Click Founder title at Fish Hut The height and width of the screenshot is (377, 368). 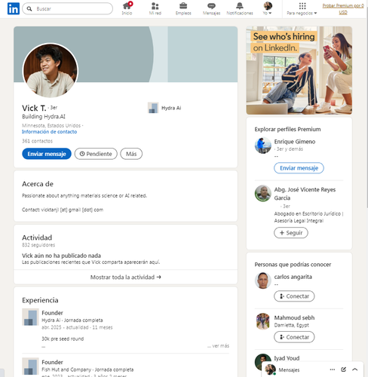[52, 362]
